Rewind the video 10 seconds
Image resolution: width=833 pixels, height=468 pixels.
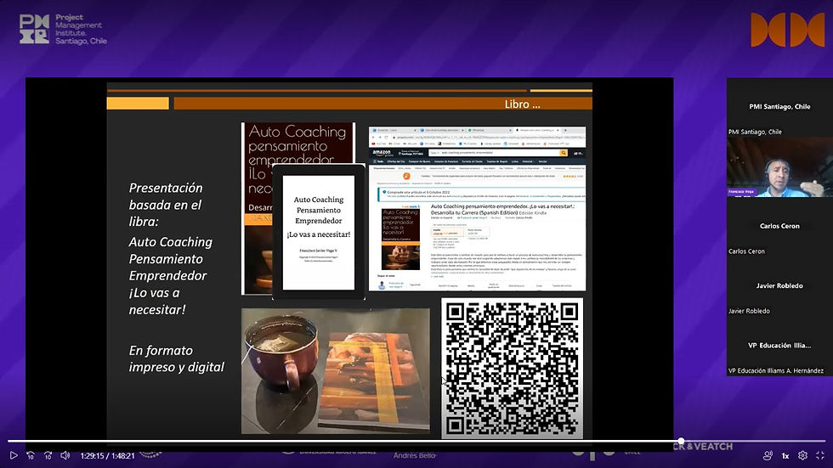click(x=31, y=455)
